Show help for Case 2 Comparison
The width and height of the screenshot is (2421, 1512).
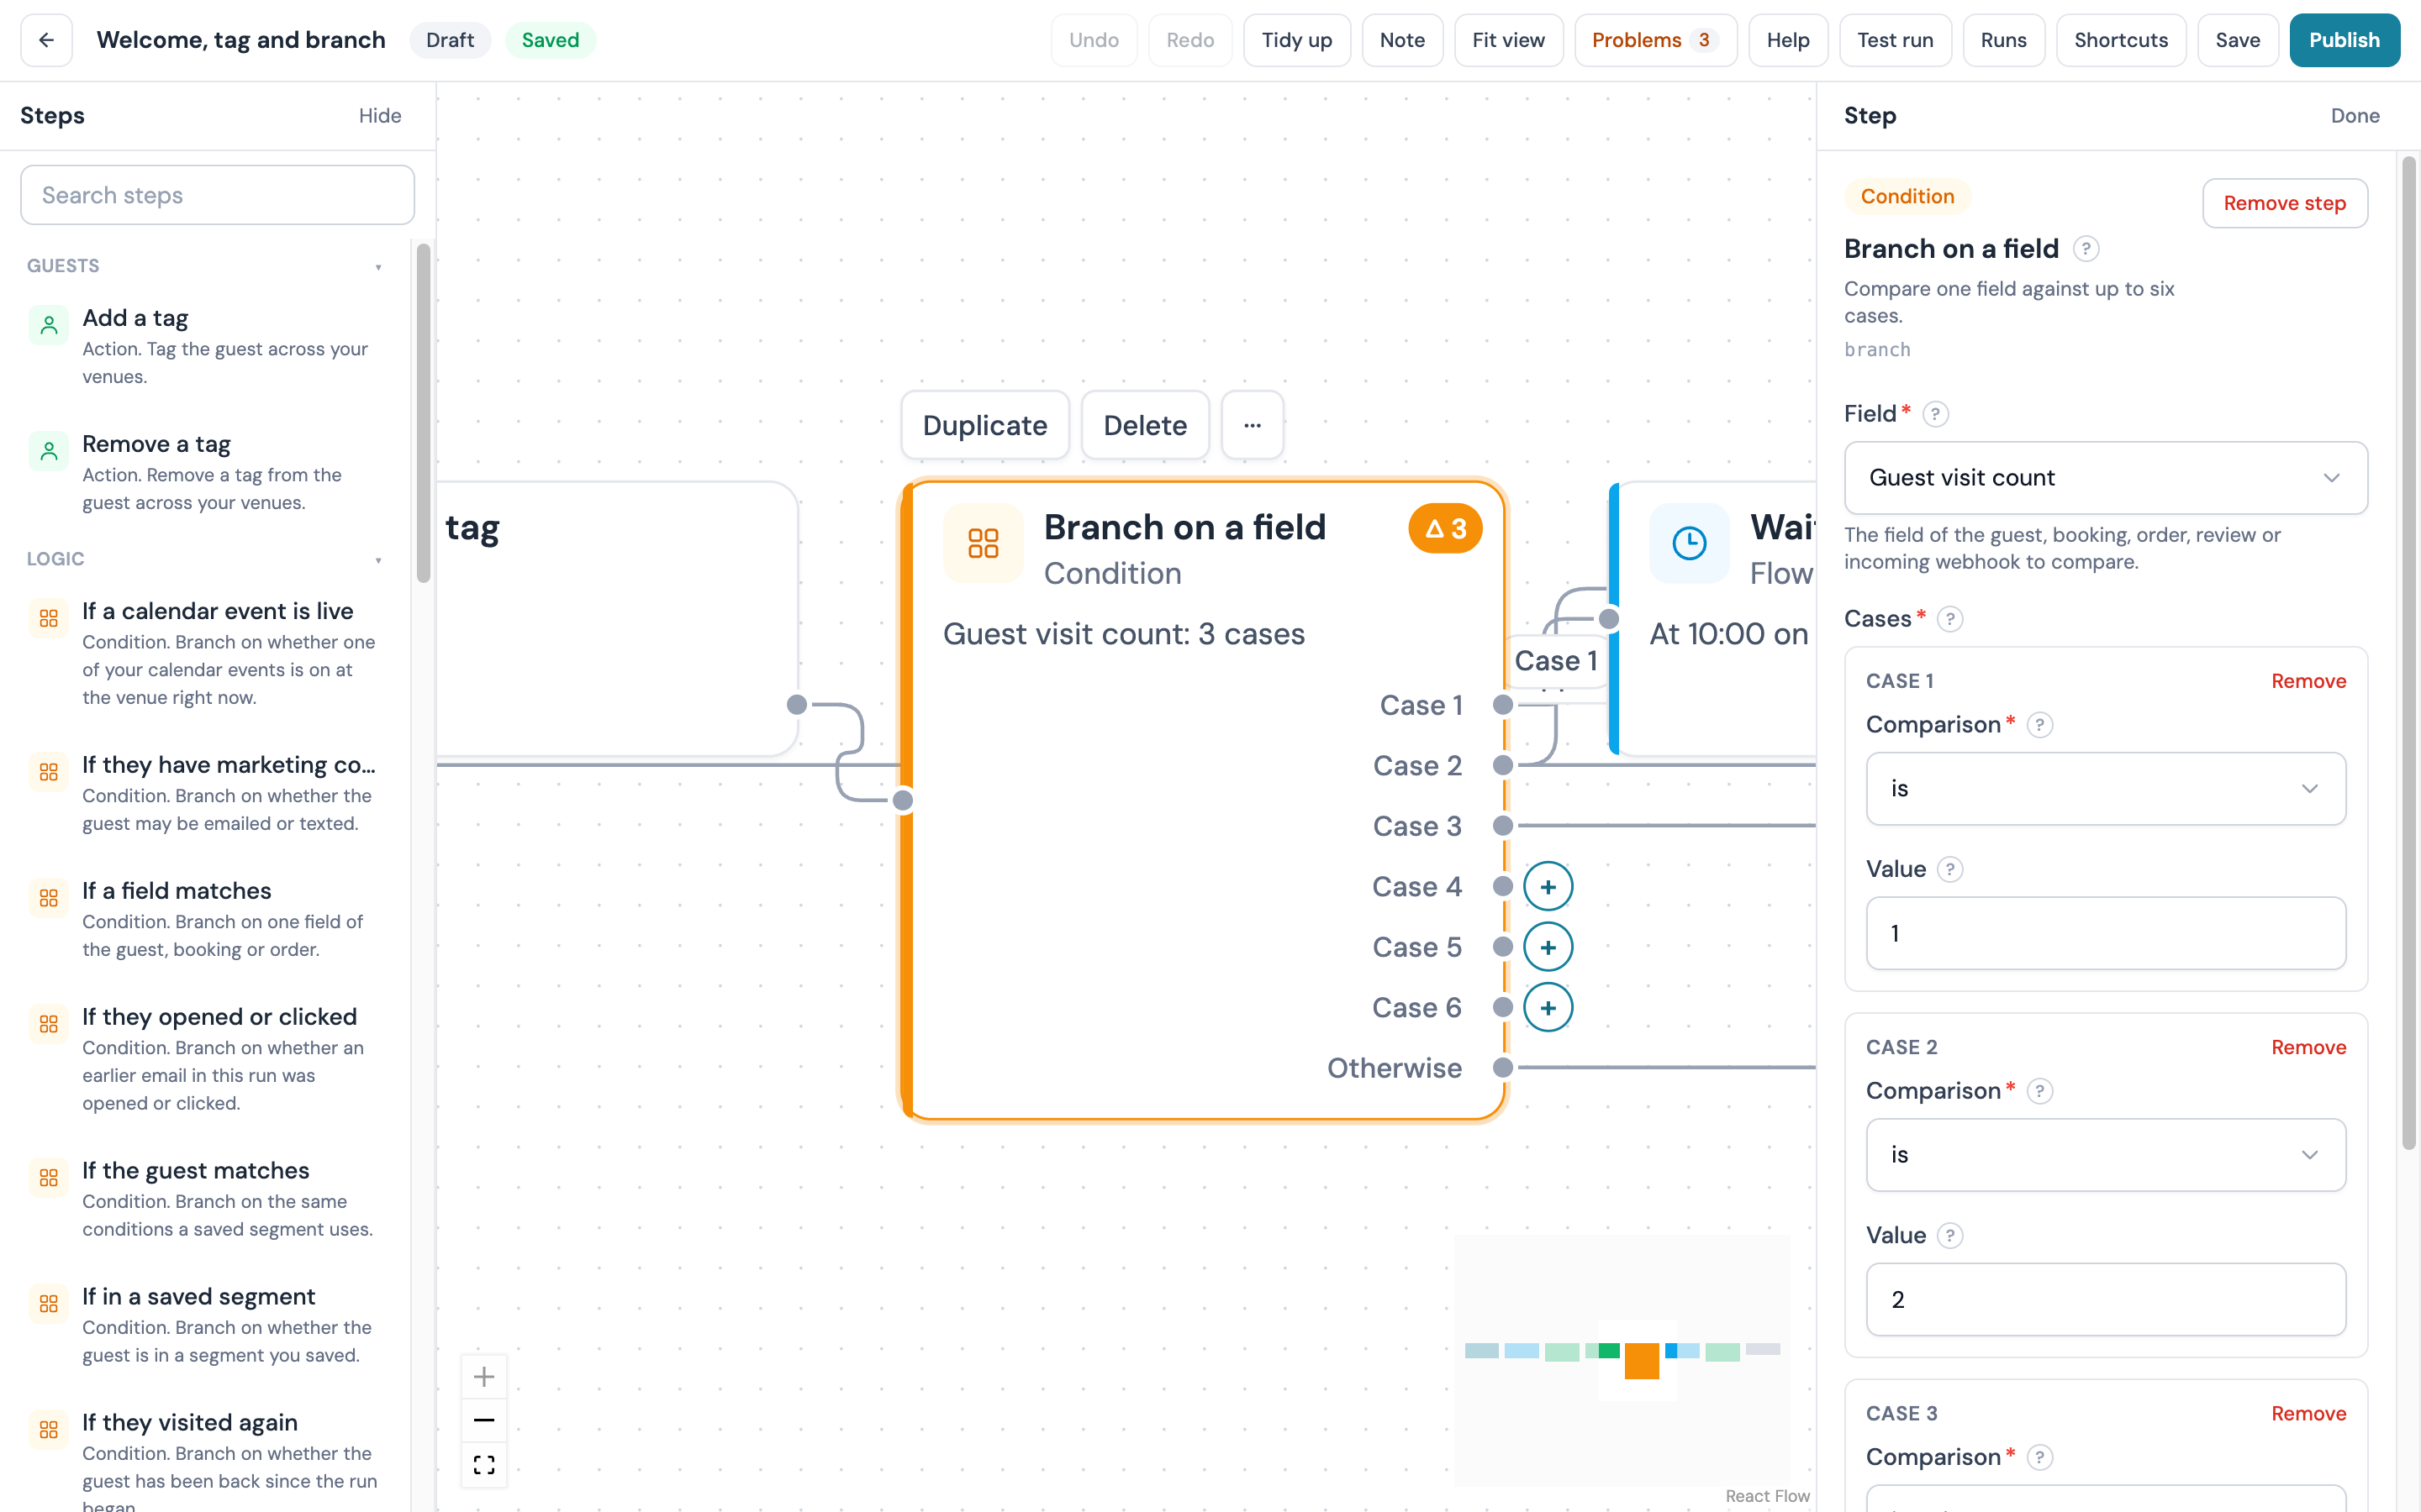pyautogui.click(x=2040, y=1091)
